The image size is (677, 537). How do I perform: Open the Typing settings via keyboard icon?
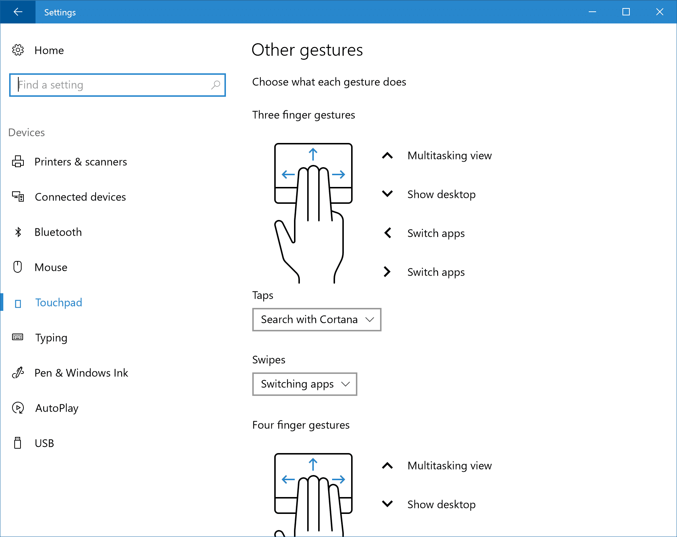18,337
